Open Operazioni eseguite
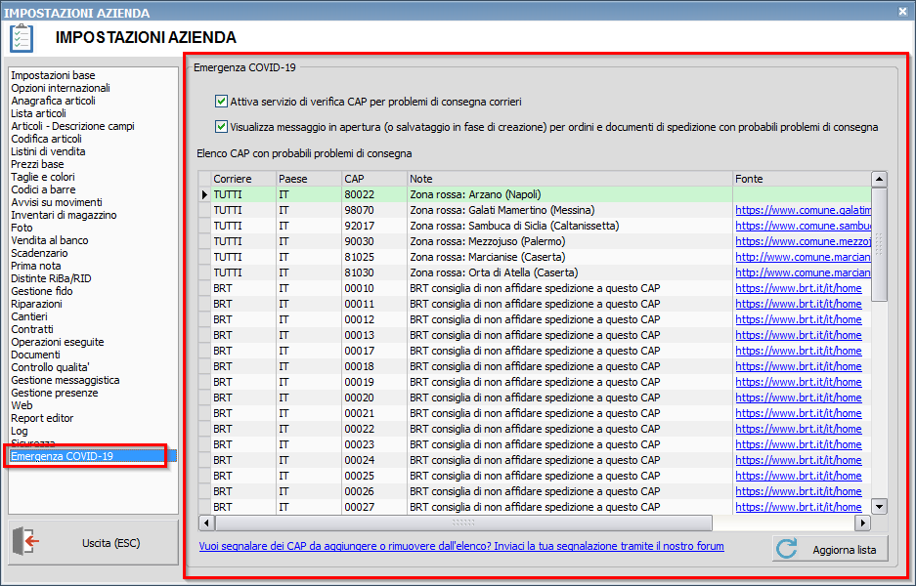Image resolution: width=916 pixels, height=586 pixels. click(x=58, y=342)
